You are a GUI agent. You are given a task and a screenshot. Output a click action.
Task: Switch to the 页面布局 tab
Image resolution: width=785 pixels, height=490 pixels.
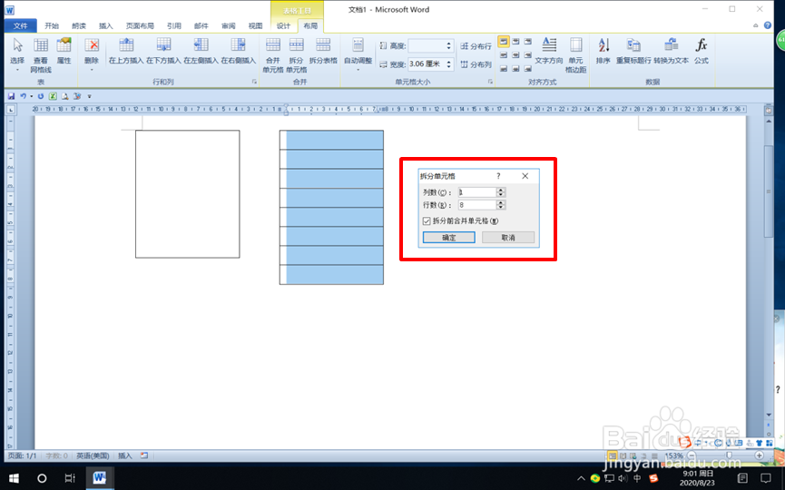140,25
